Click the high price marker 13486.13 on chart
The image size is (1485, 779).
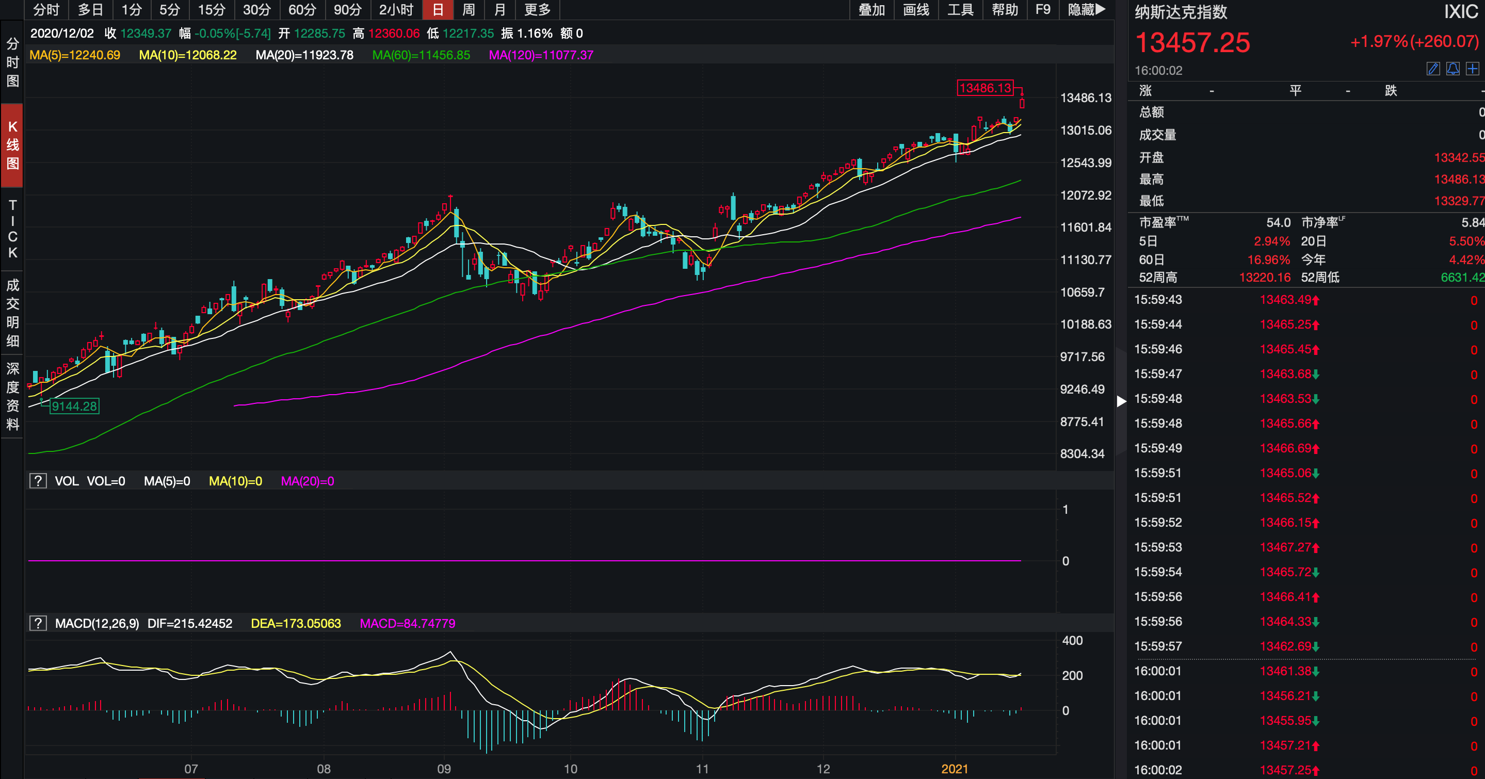[985, 88]
